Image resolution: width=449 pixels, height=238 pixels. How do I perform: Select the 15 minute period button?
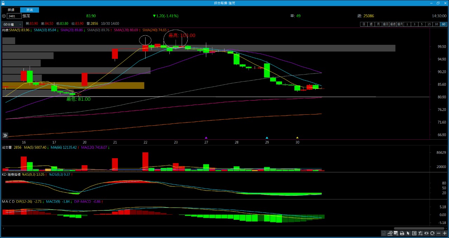tap(429, 24)
